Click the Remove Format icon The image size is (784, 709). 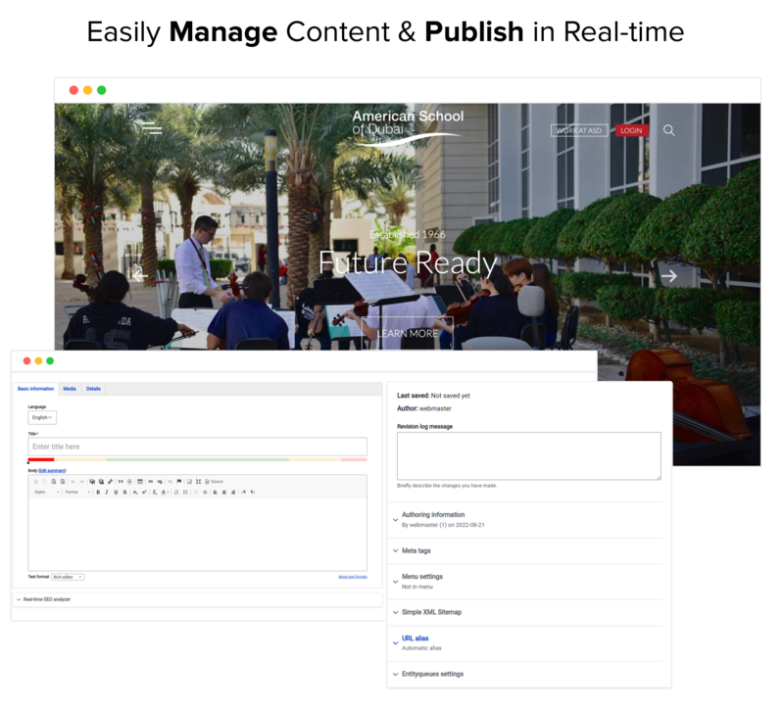tap(155, 493)
